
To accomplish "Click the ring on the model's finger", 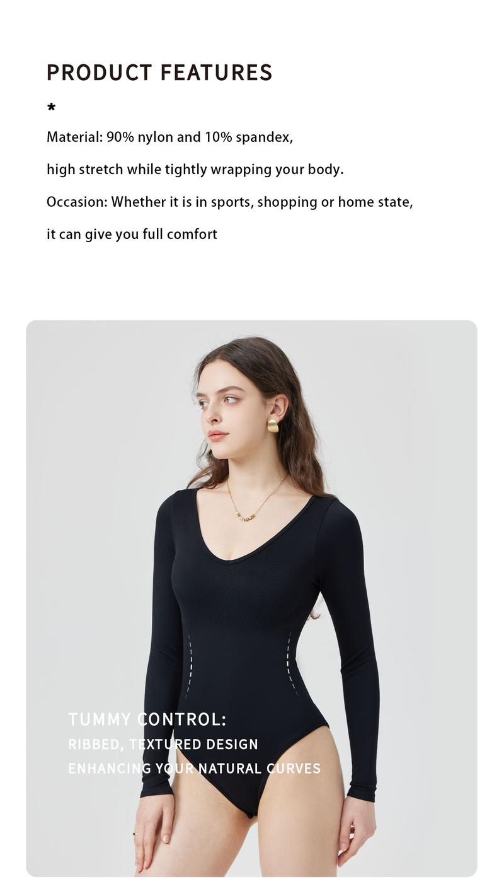I will 135,834.
